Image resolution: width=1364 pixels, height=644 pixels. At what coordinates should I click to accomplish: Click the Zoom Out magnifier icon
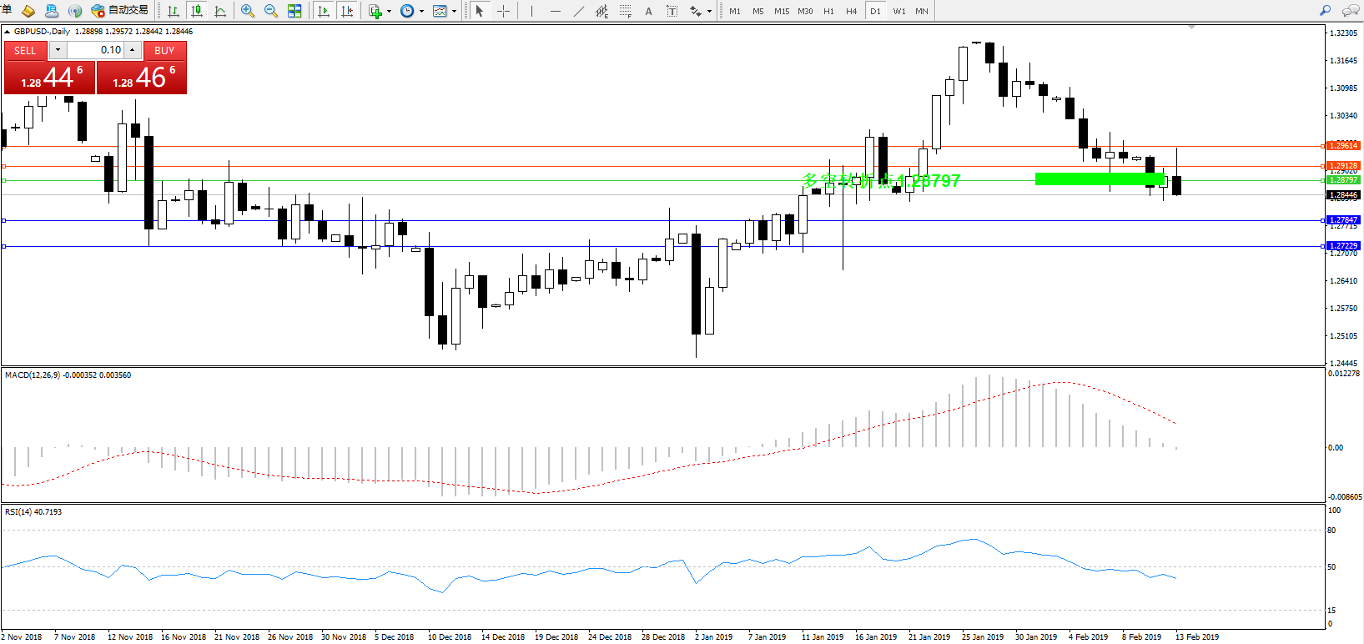(x=271, y=11)
